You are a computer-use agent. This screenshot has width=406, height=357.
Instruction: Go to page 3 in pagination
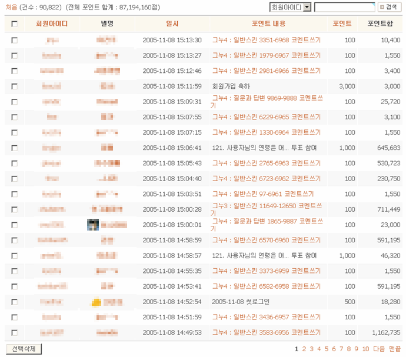coord(311,349)
